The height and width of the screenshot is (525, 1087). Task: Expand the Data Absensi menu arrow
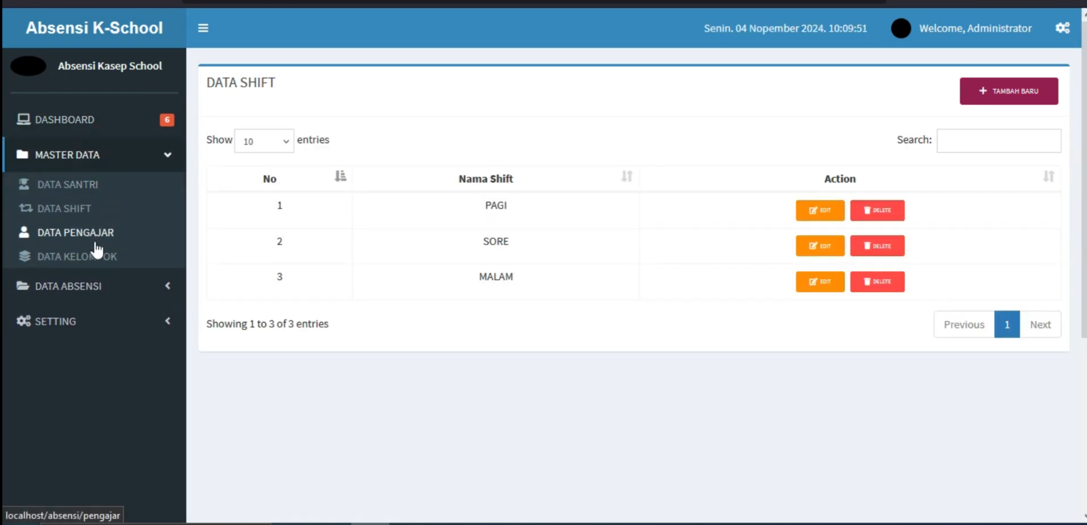tap(168, 286)
